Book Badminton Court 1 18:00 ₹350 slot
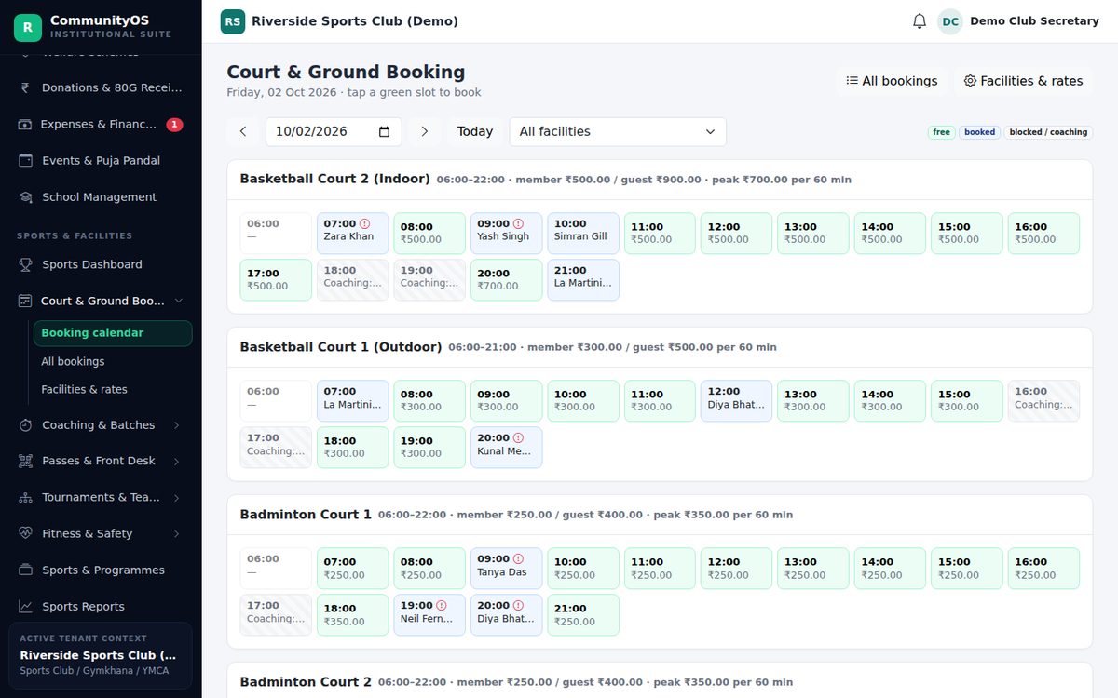This screenshot has height=698, width=1118. click(353, 615)
